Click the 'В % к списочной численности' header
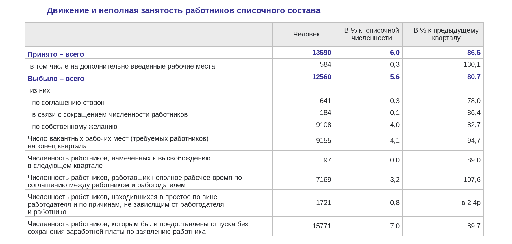512x244 pixels. coord(371,34)
